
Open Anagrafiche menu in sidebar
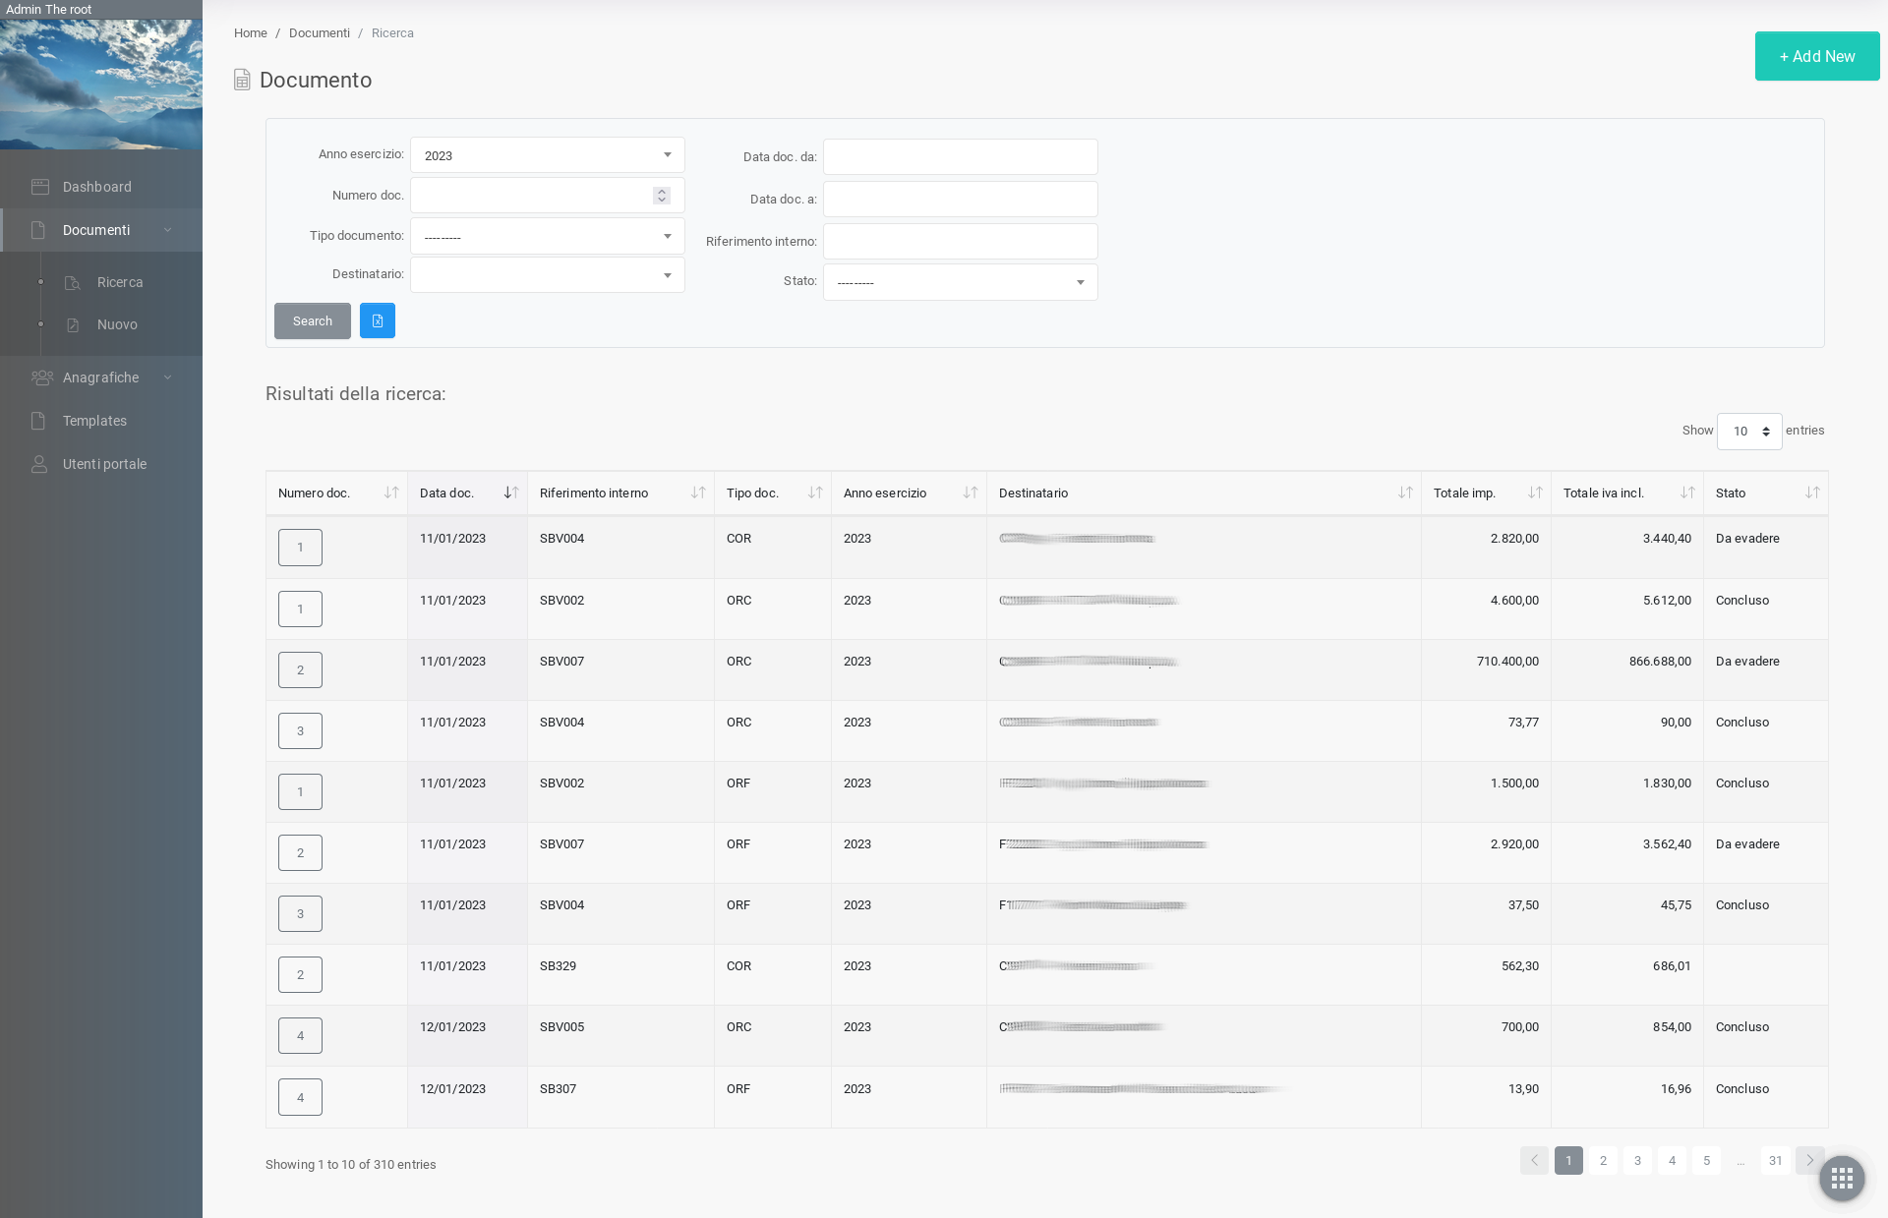[x=101, y=377]
